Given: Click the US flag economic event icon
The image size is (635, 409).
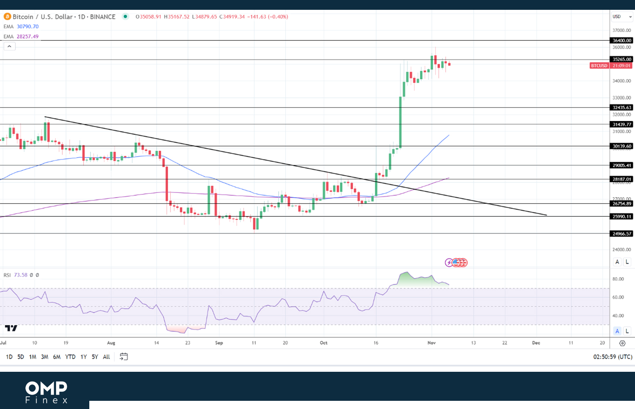Looking at the screenshot, I should click(x=456, y=263).
